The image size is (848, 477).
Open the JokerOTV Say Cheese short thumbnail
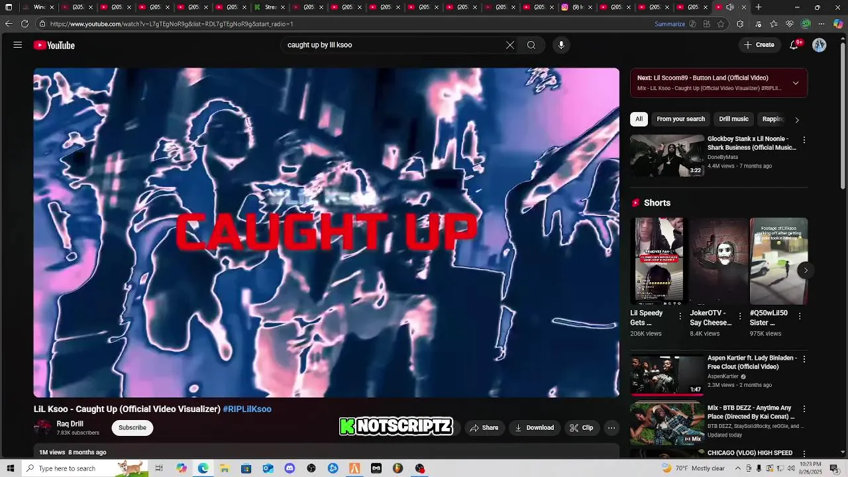pyautogui.click(x=719, y=261)
